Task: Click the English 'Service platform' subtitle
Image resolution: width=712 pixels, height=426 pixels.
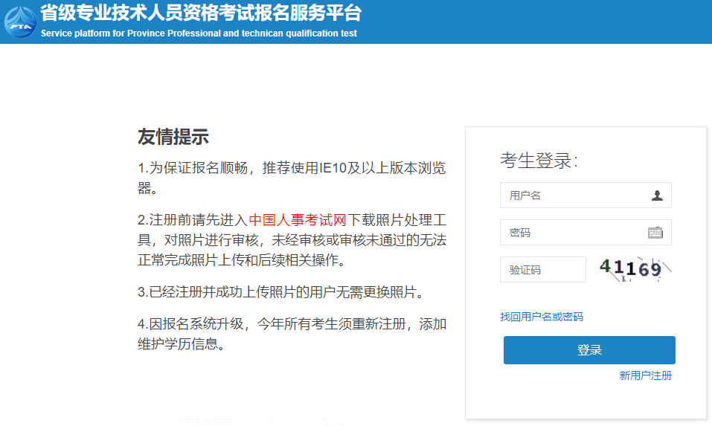Action: (x=199, y=33)
